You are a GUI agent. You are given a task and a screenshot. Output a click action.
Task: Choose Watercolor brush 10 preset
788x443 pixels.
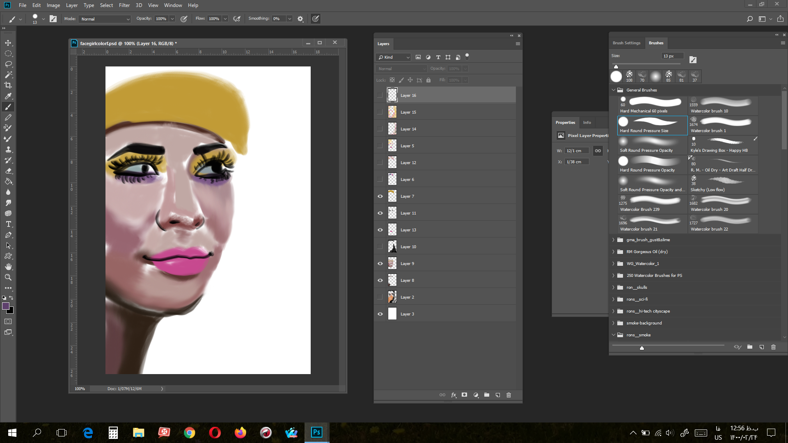click(723, 106)
